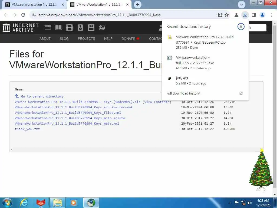Screen dimensions: 277x208
Task: Open the side panel icon
Action: [x=254, y=15]
